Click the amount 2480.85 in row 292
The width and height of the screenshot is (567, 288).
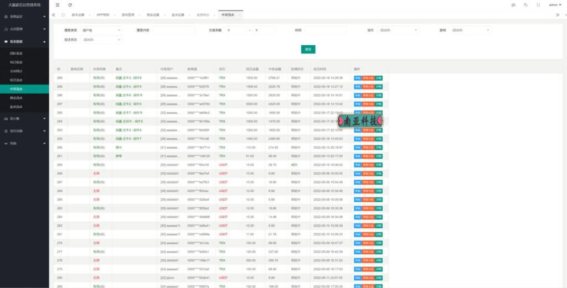coord(274,139)
